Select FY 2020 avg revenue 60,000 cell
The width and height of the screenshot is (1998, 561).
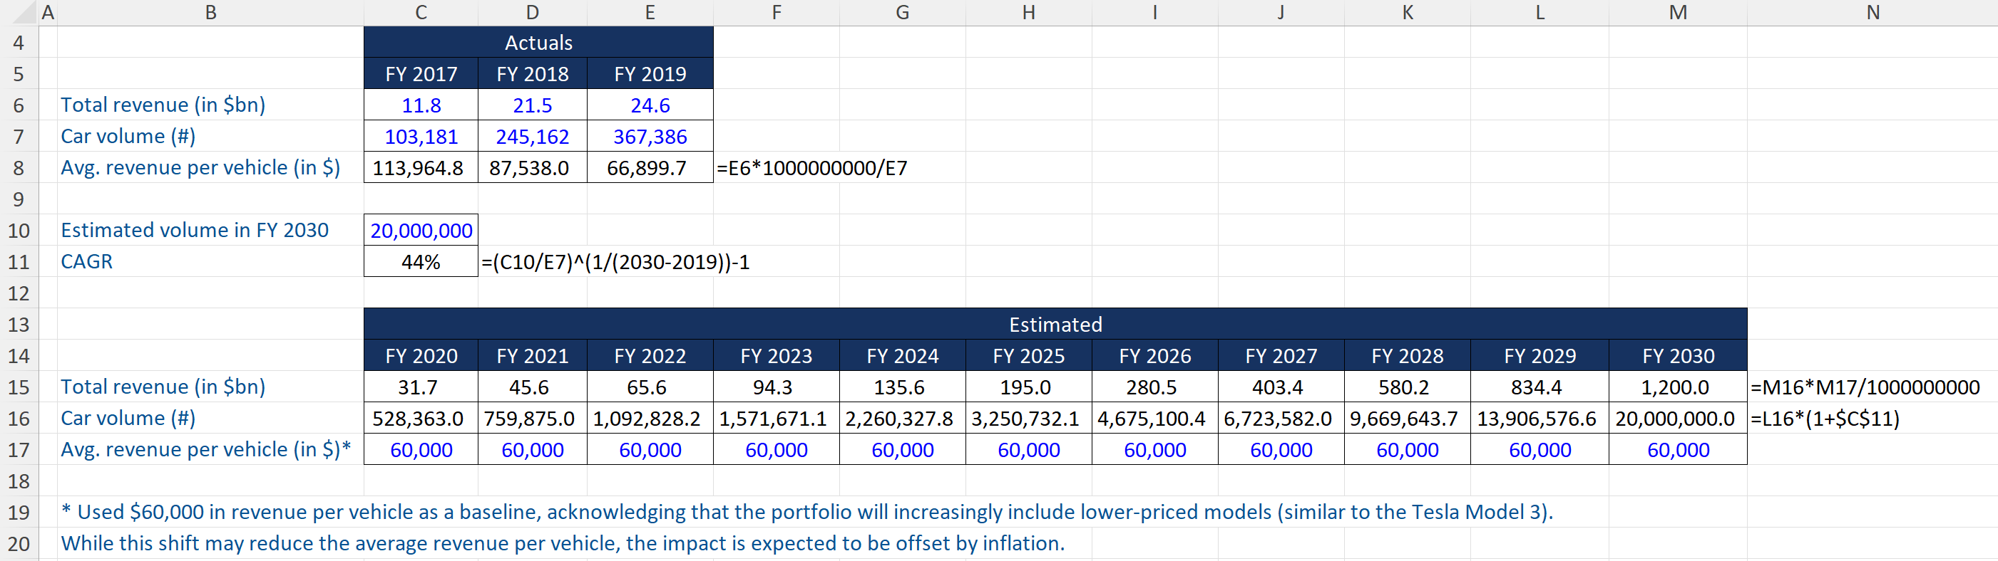click(x=421, y=449)
